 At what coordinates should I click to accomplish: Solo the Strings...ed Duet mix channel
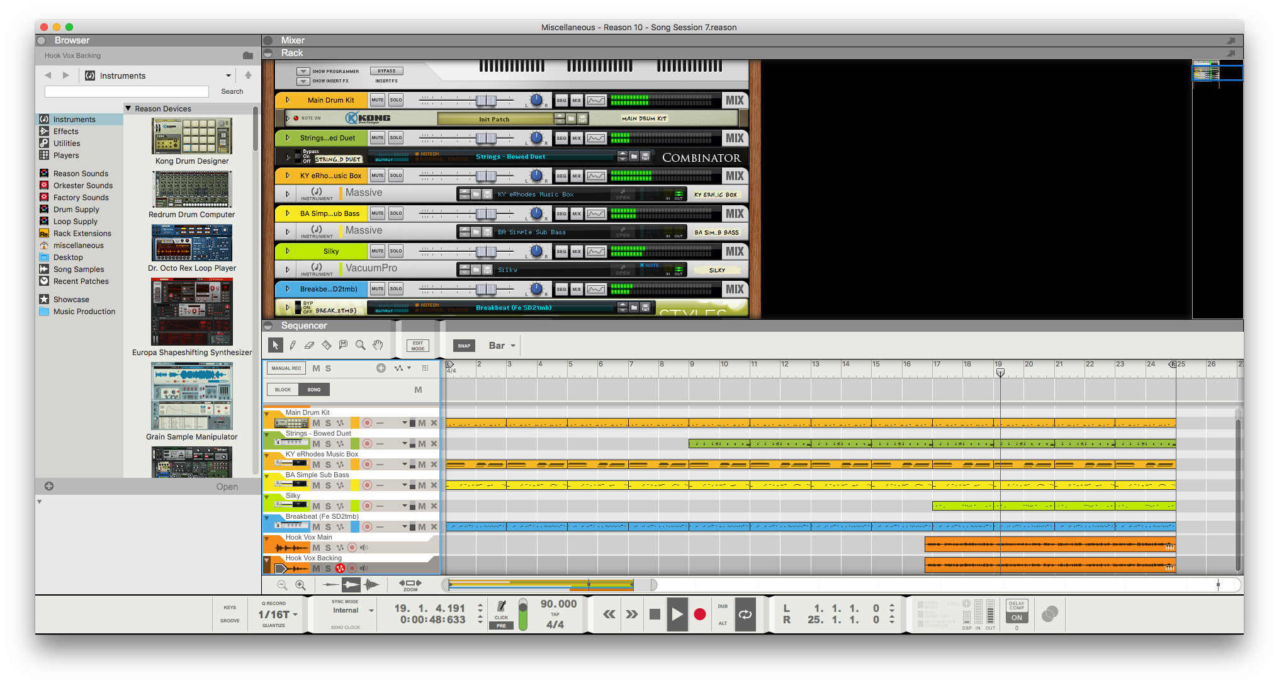(x=396, y=138)
